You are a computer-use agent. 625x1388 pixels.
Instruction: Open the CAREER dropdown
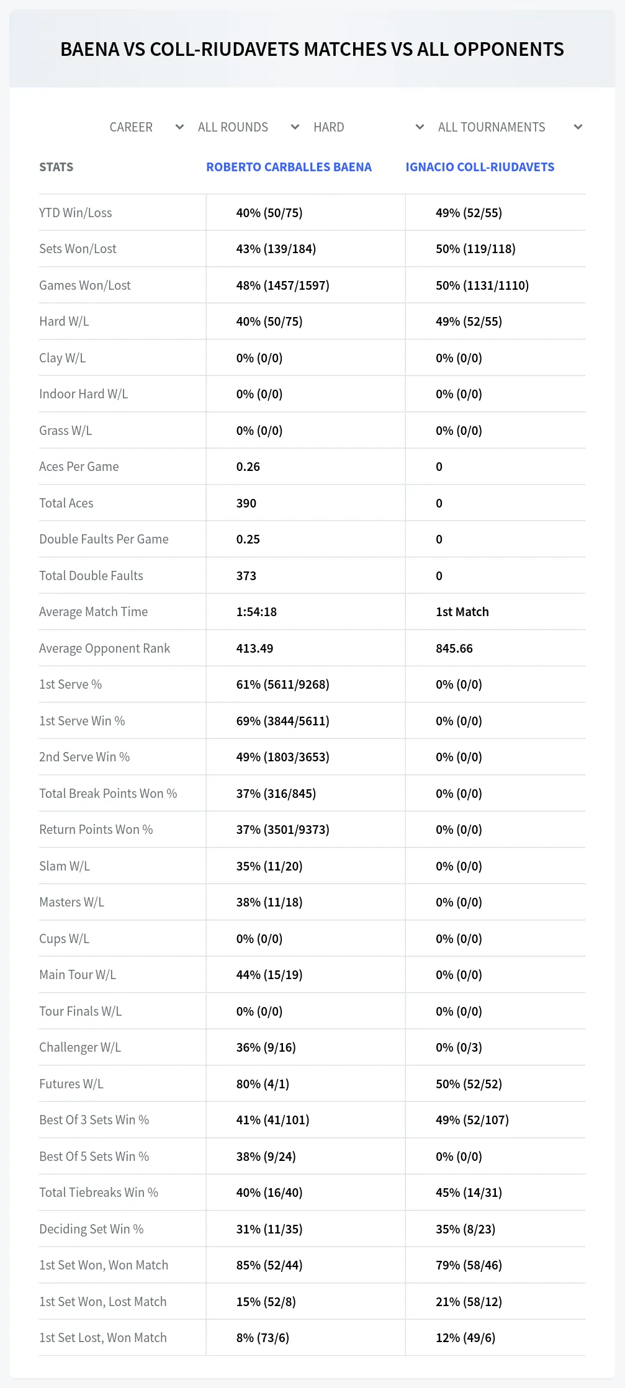[x=146, y=127]
